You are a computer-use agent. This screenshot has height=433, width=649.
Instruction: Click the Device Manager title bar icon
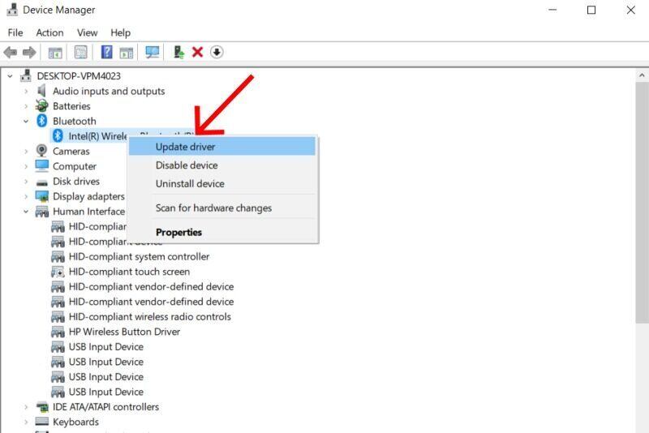(x=12, y=10)
